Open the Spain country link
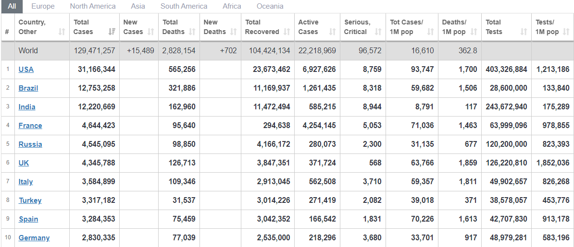 pos(28,219)
